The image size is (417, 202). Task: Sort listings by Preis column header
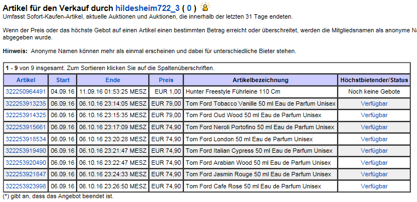[x=166, y=80]
